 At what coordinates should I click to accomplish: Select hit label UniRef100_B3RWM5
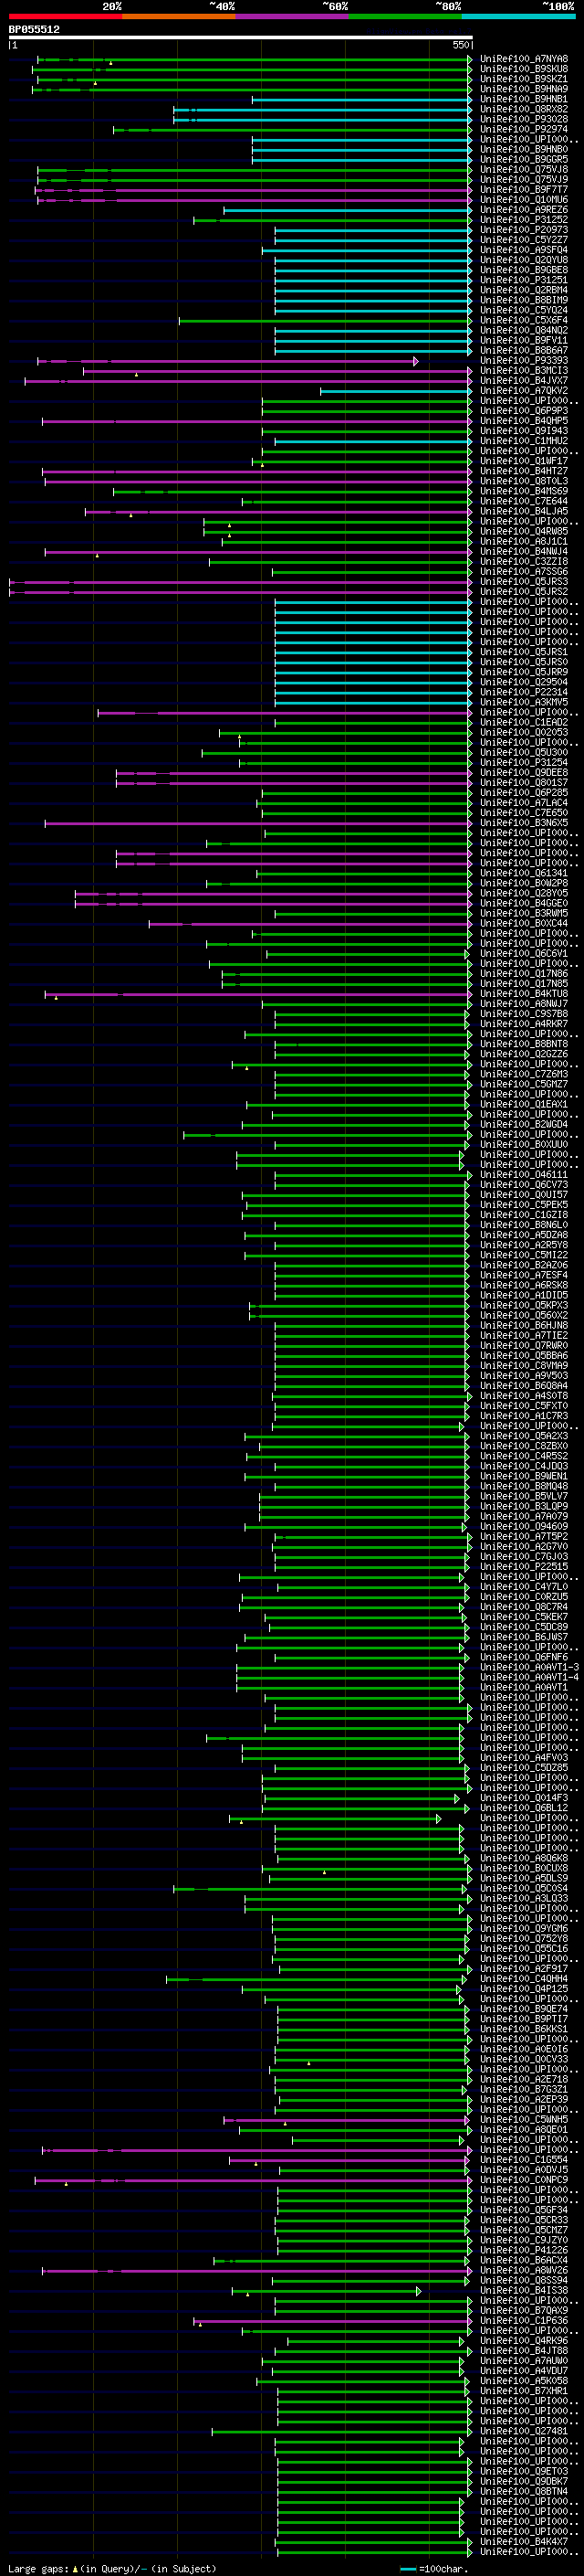(524, 913)
